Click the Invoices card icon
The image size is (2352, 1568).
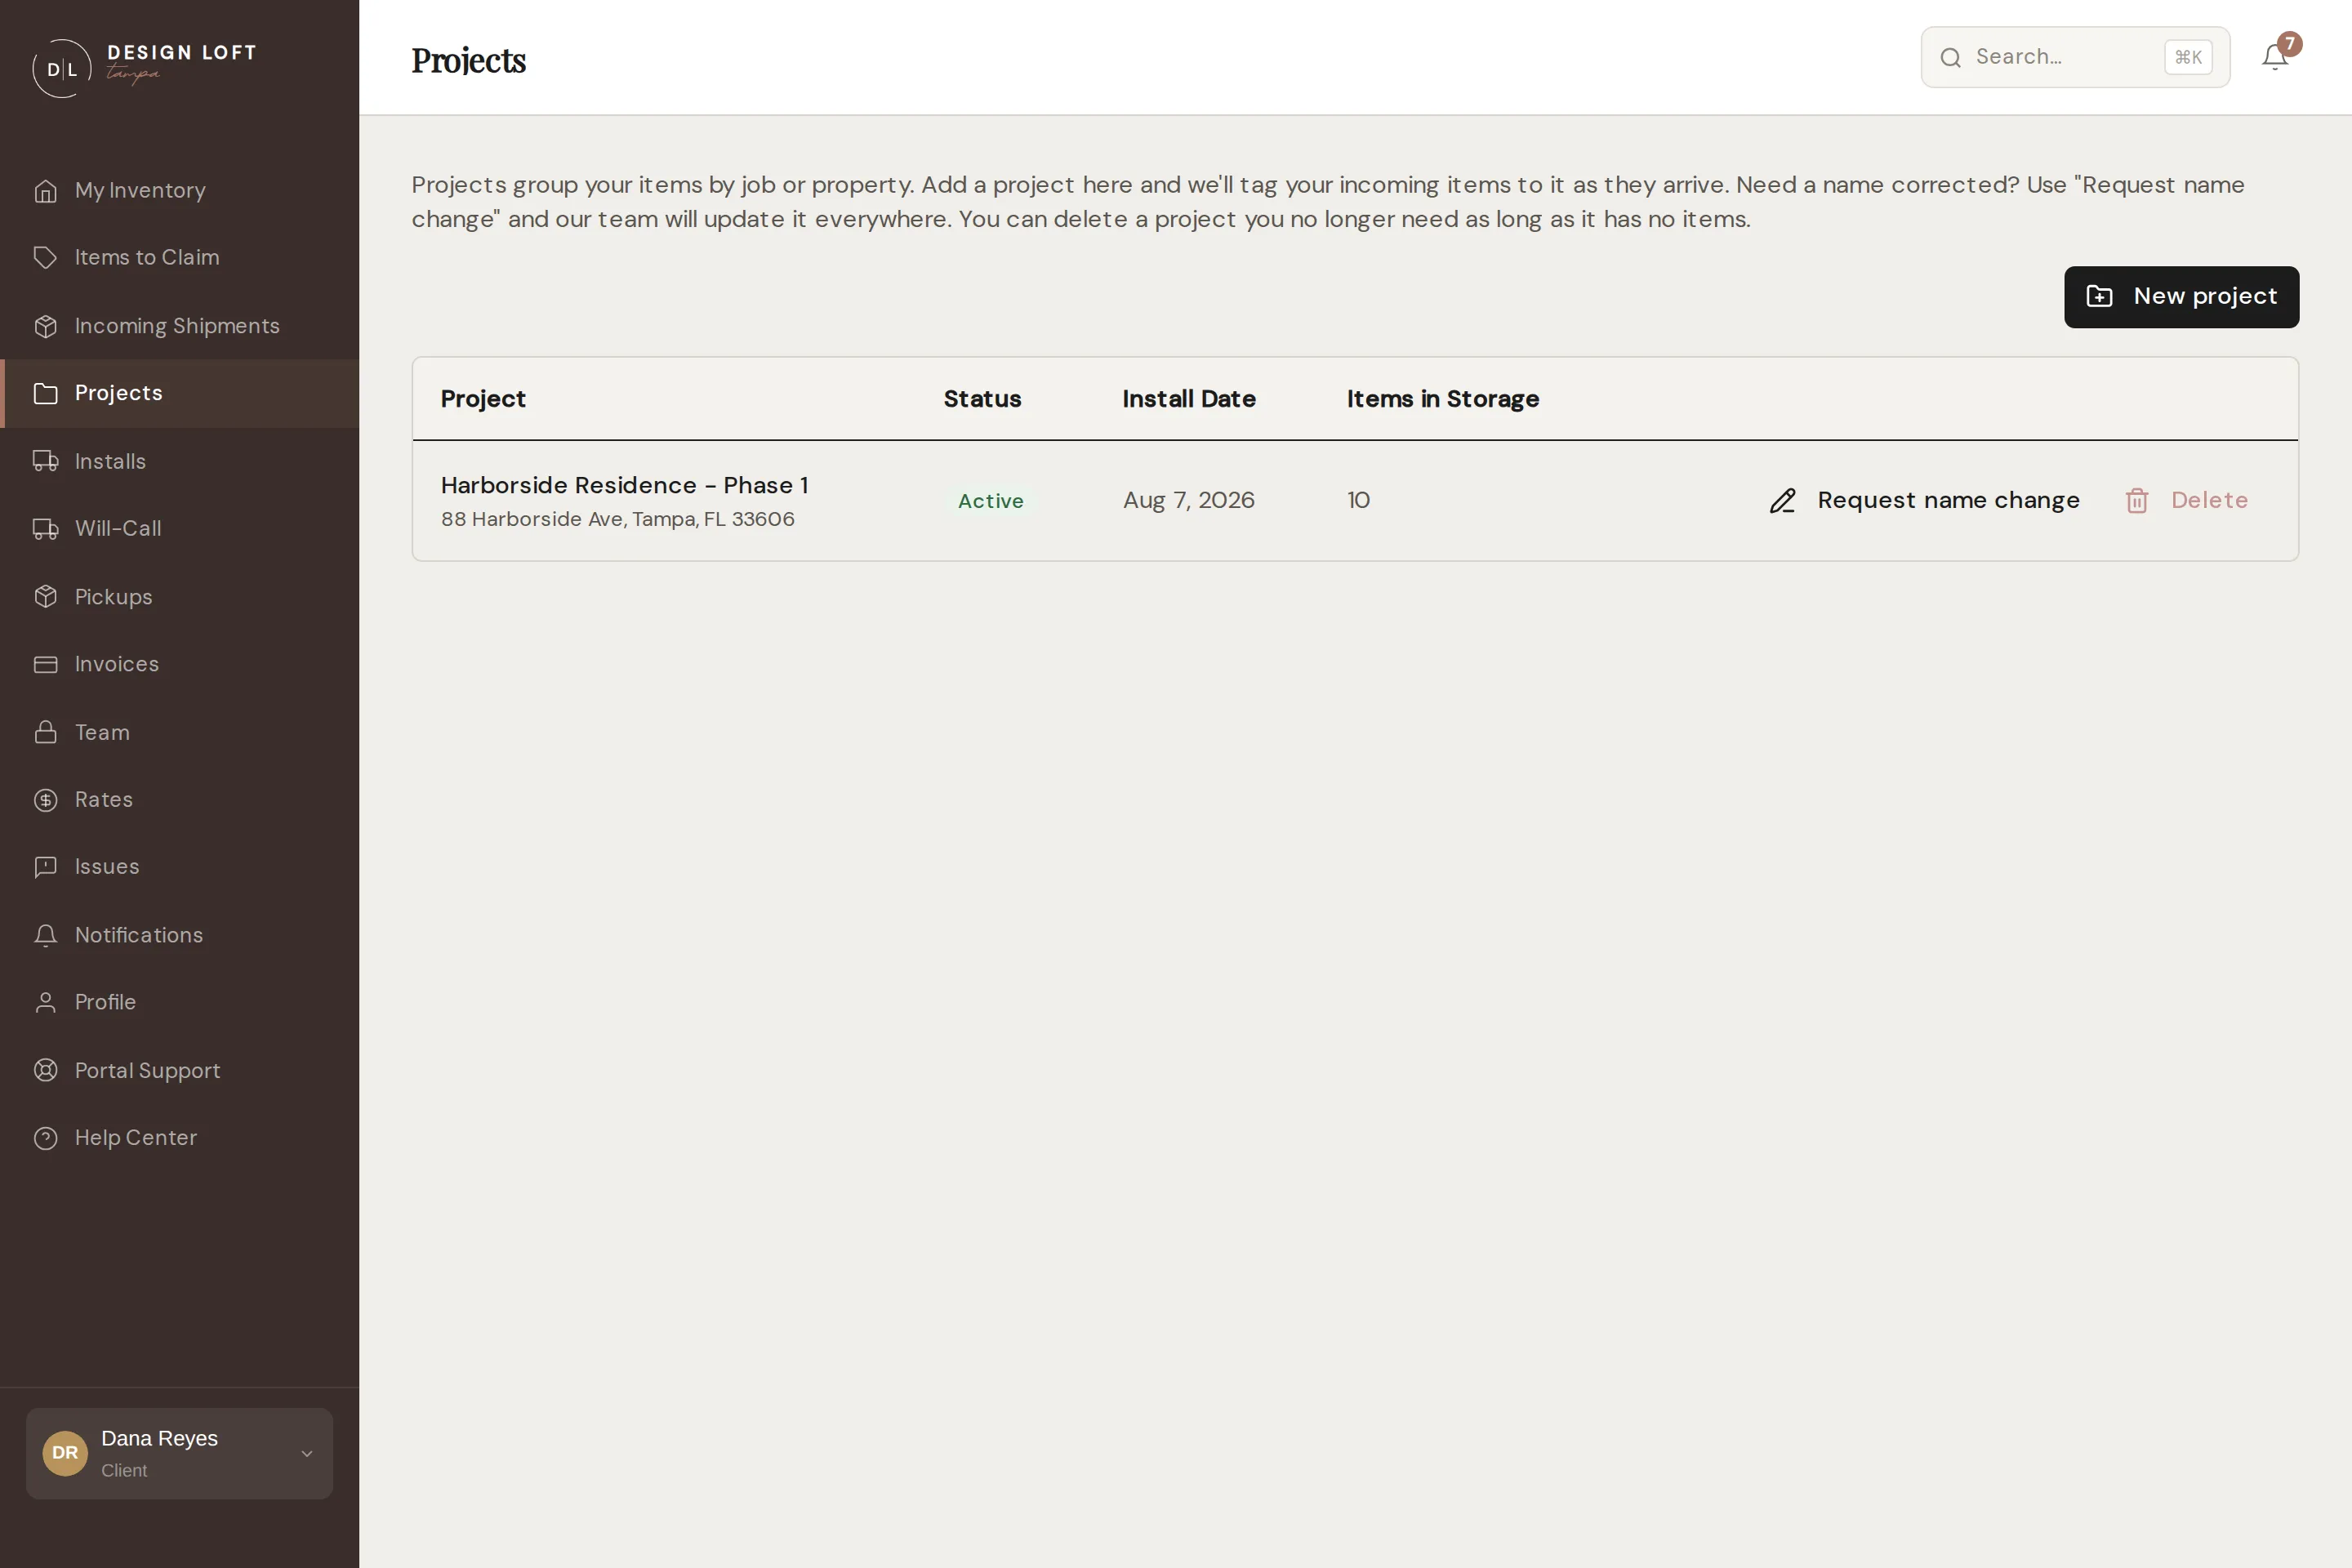point(45,664)
